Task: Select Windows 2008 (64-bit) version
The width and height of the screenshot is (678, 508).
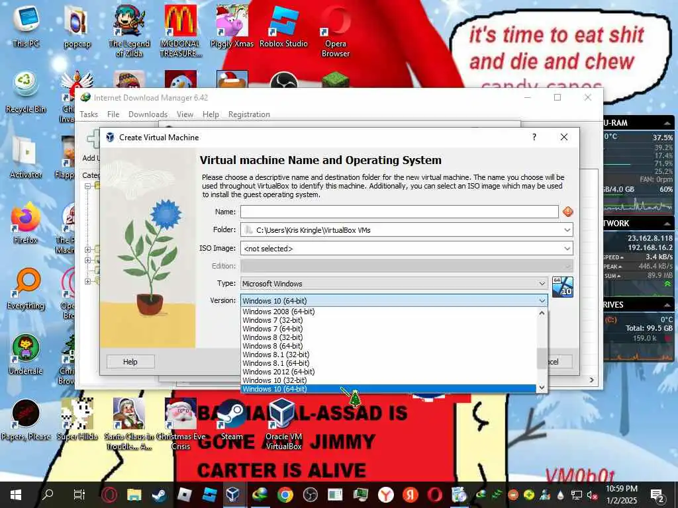Action: coord(388,312)
